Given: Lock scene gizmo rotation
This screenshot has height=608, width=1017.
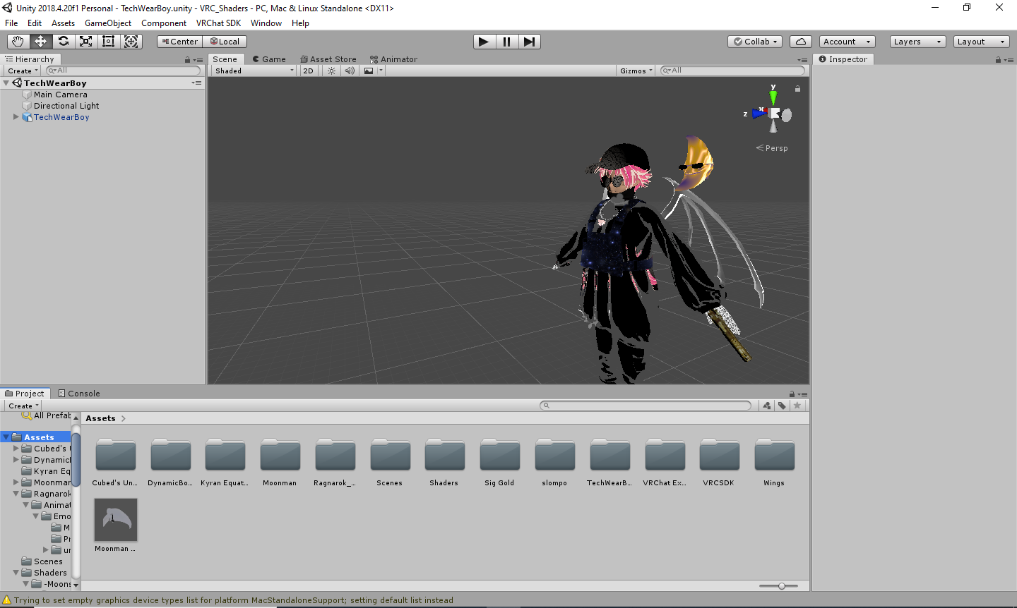Looking at the screenshot, I should 797,89.
